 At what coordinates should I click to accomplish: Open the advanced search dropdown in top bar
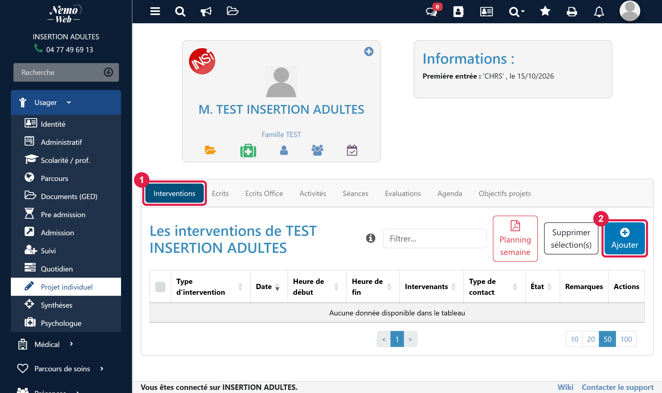(517, 12)
